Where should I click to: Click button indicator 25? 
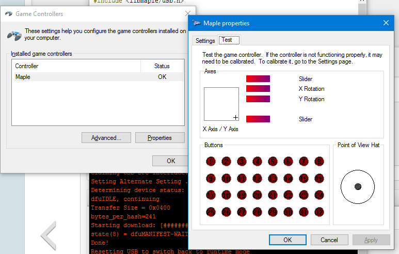pyautogui.click(x=211, y=212)
